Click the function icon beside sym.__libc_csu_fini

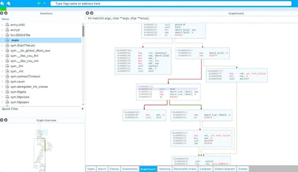7,56
